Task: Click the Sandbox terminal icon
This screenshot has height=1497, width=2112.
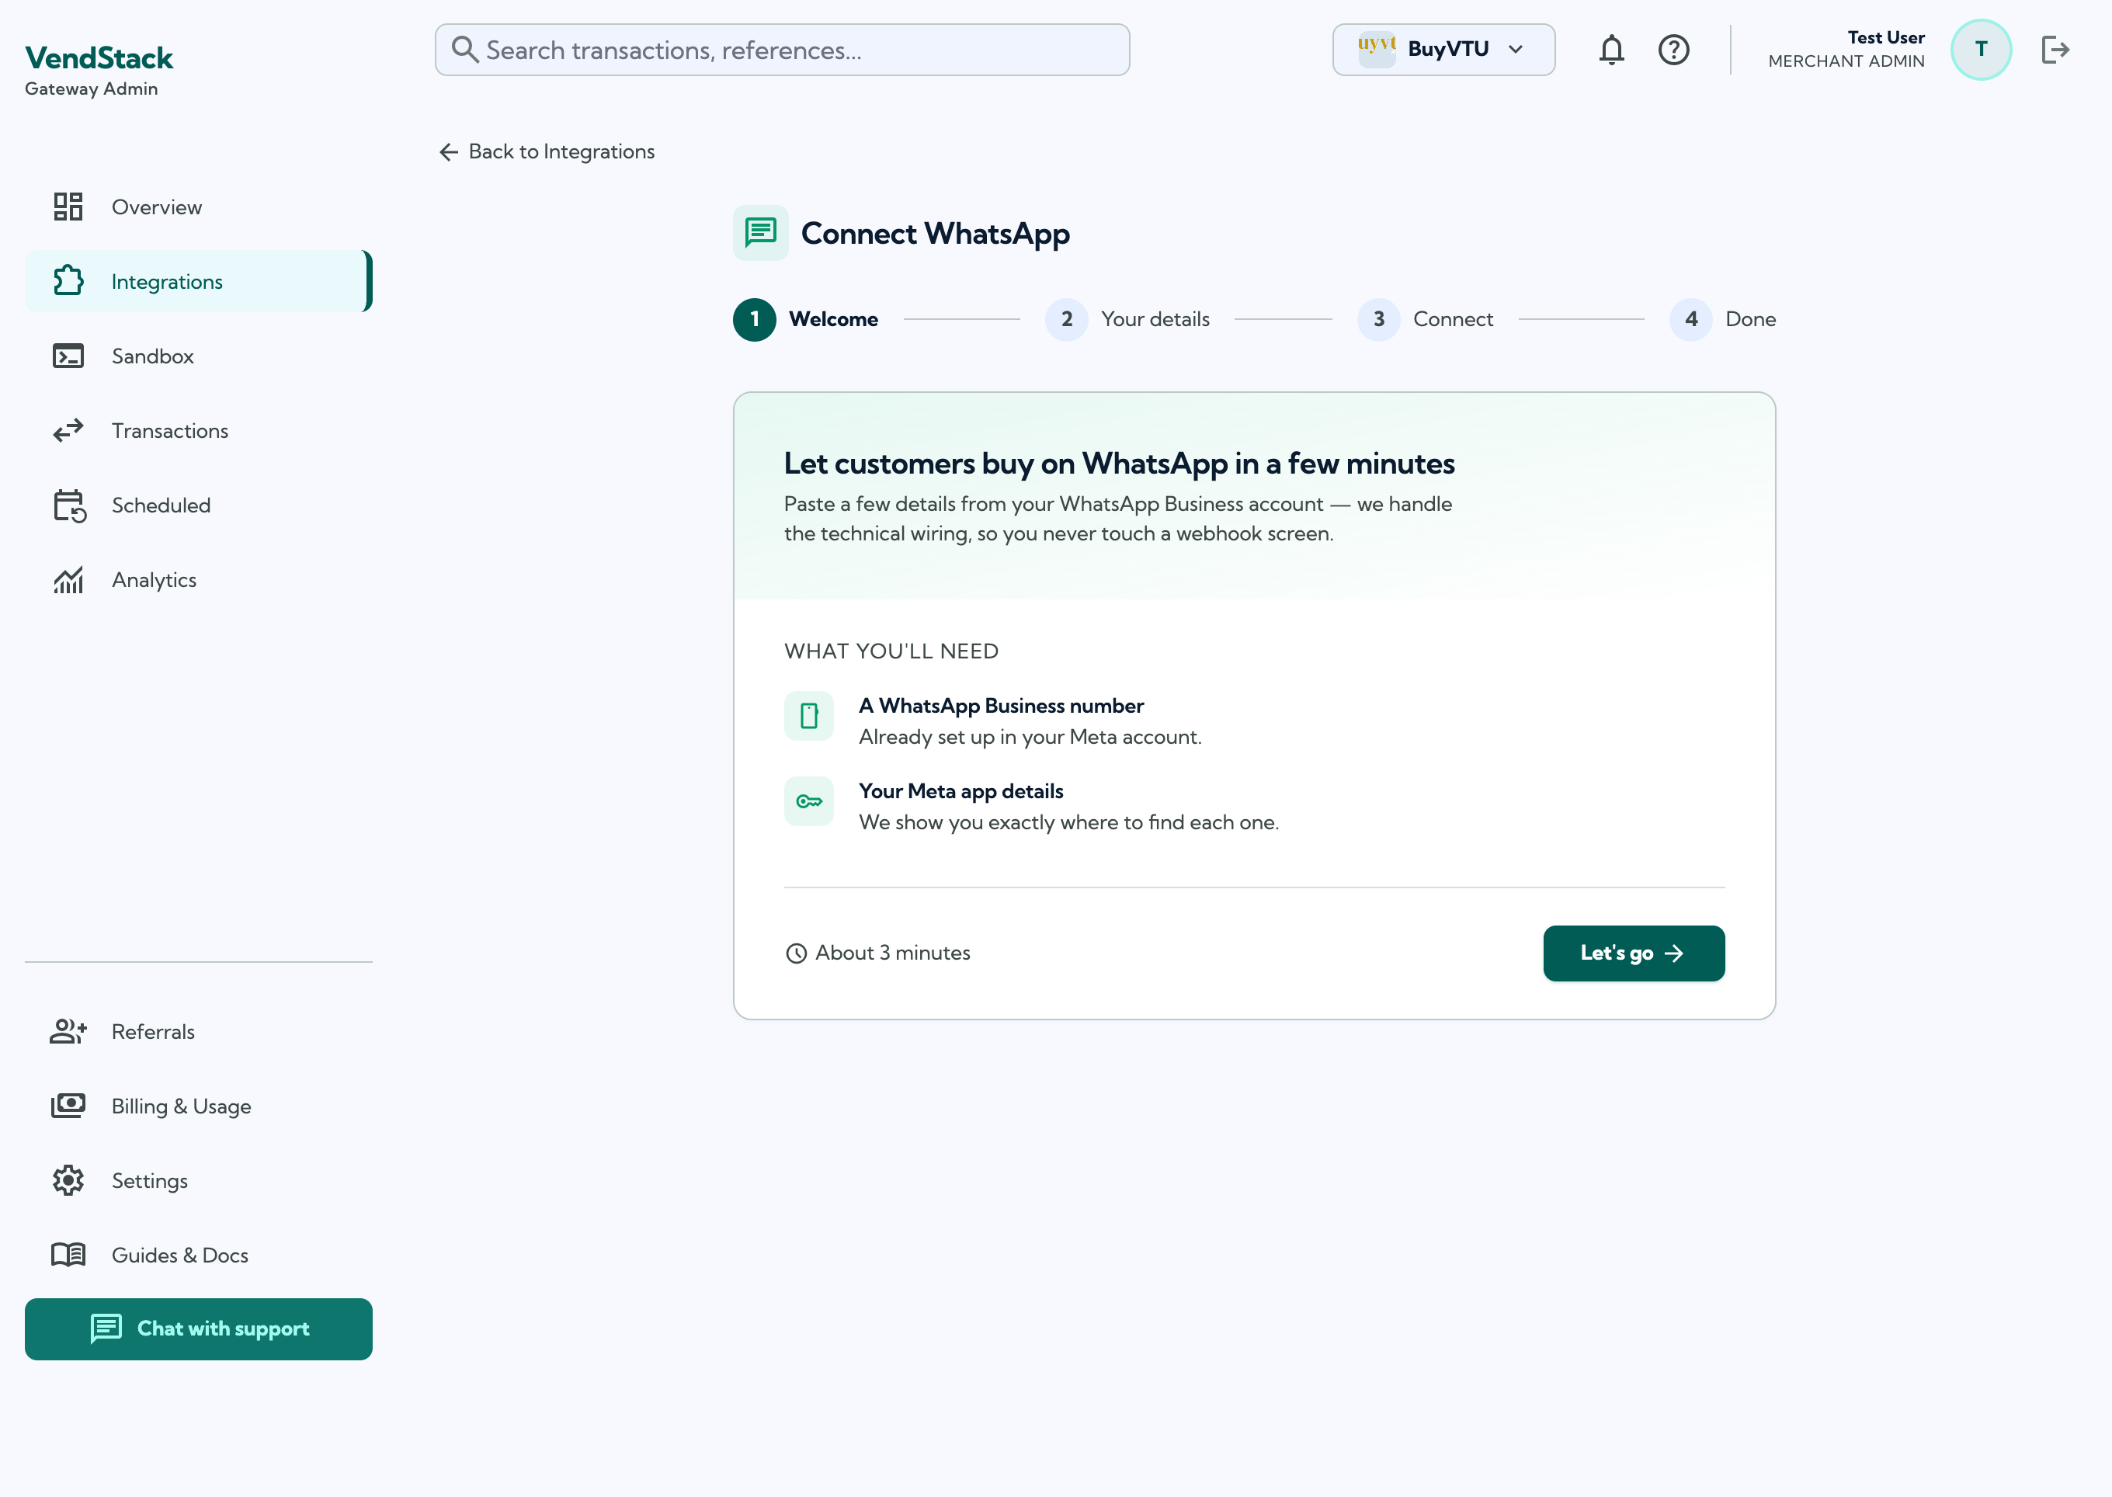Action: (x=68, y=356)
